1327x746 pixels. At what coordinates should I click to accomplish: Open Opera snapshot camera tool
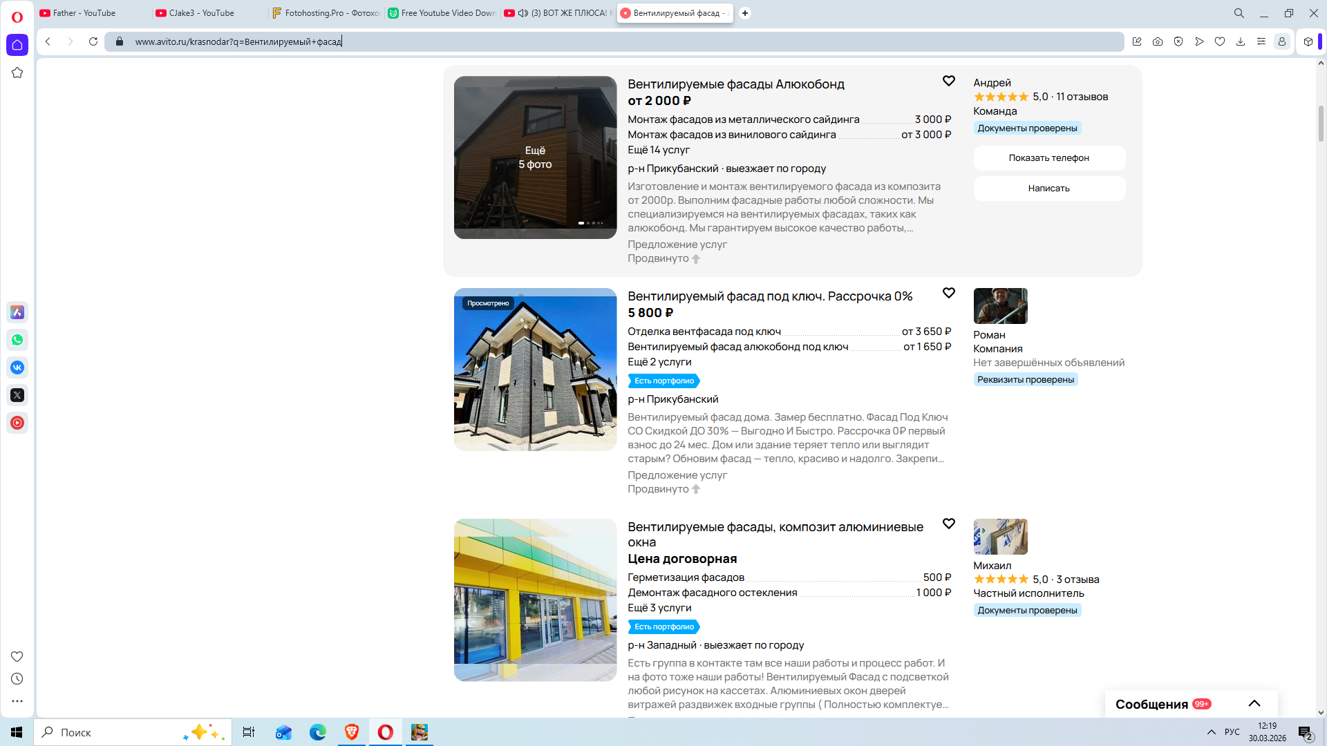[1158, 41]
